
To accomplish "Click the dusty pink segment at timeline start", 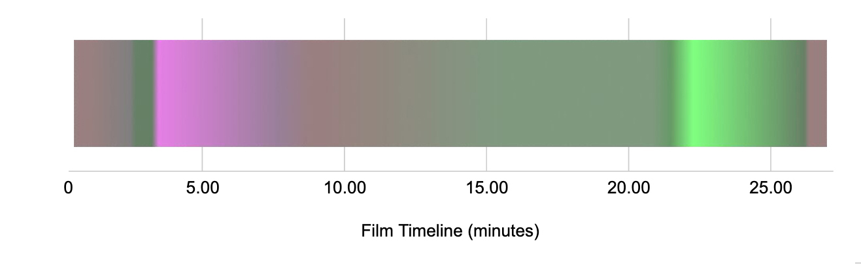I will (90, 93).
